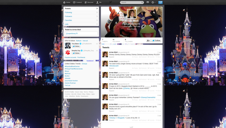The image size is (226, 128).
Task: Click Arnie Moll's profile photo in header
Action: pos(132,14)
